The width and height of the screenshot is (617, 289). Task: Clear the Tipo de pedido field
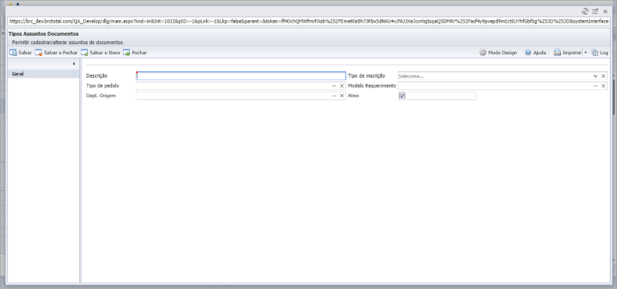pyautogui.click(x=342, y=85)
